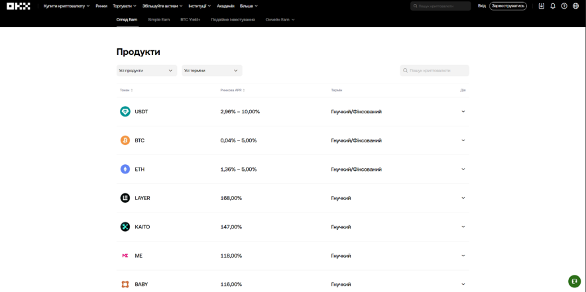Open the notifications bell
This screenshot has width=586, height=292.
553,6
